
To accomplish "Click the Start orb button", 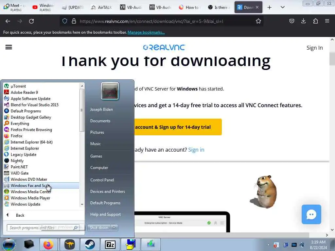I will tap(9, 244).
